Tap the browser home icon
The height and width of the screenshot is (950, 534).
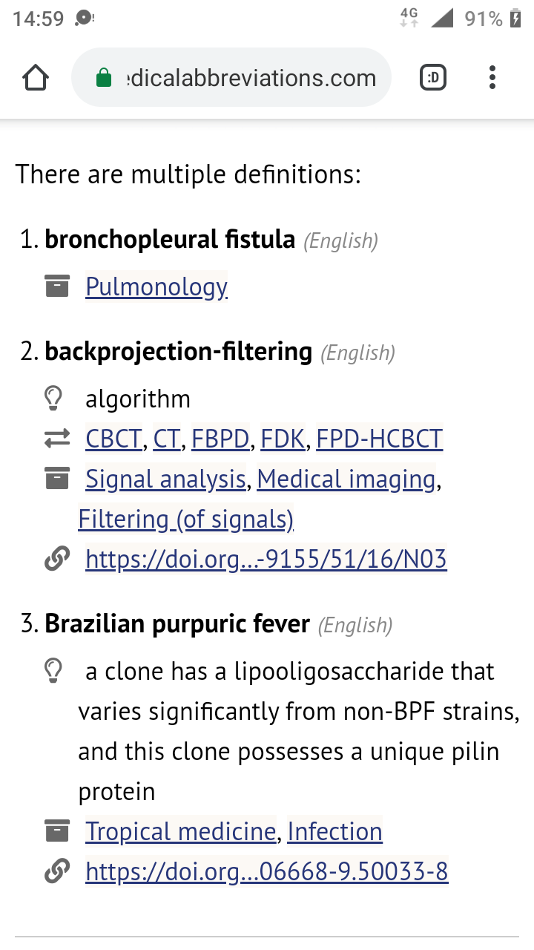click(36, 77)
